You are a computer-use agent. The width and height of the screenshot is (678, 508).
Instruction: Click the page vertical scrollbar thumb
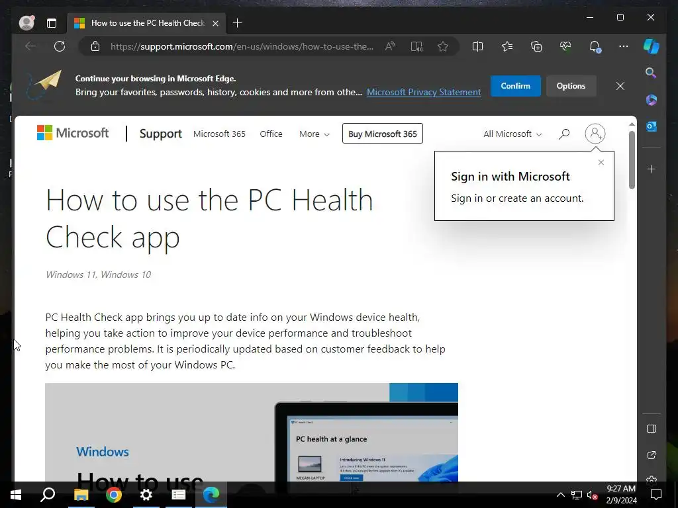[632, 160]
